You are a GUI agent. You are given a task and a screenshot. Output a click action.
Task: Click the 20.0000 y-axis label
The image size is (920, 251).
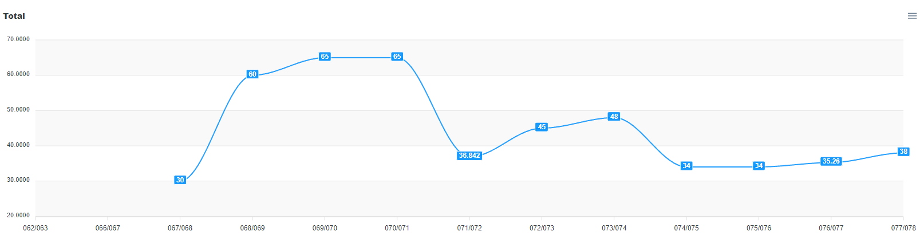coord(18,216)
